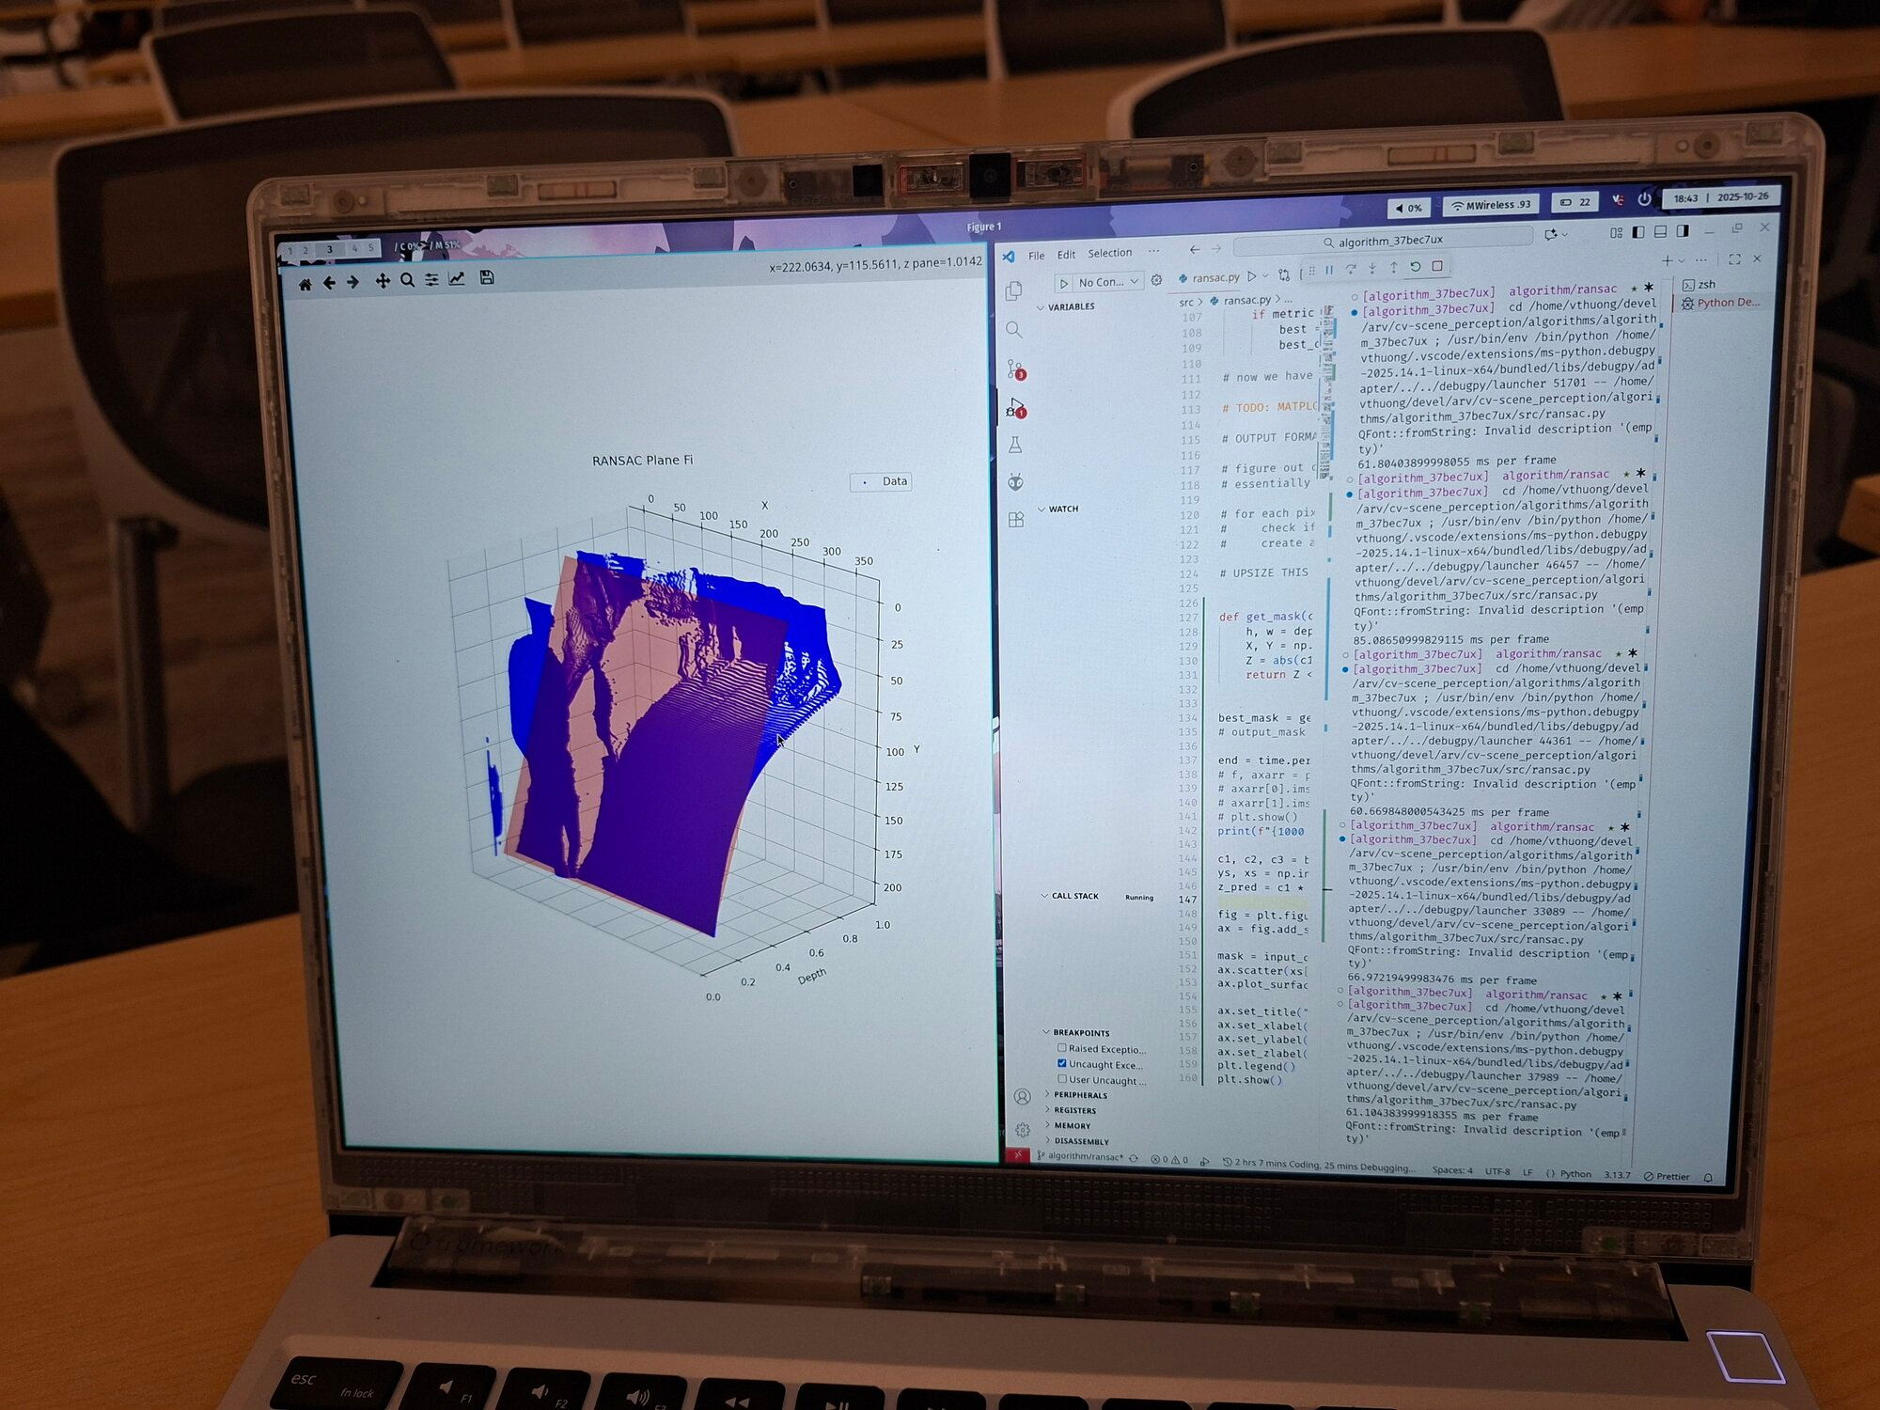Switch to the ransac.py editor tab
Image resolution: width=1880 pixels, height=1410 pixels.
[1210, 278]
